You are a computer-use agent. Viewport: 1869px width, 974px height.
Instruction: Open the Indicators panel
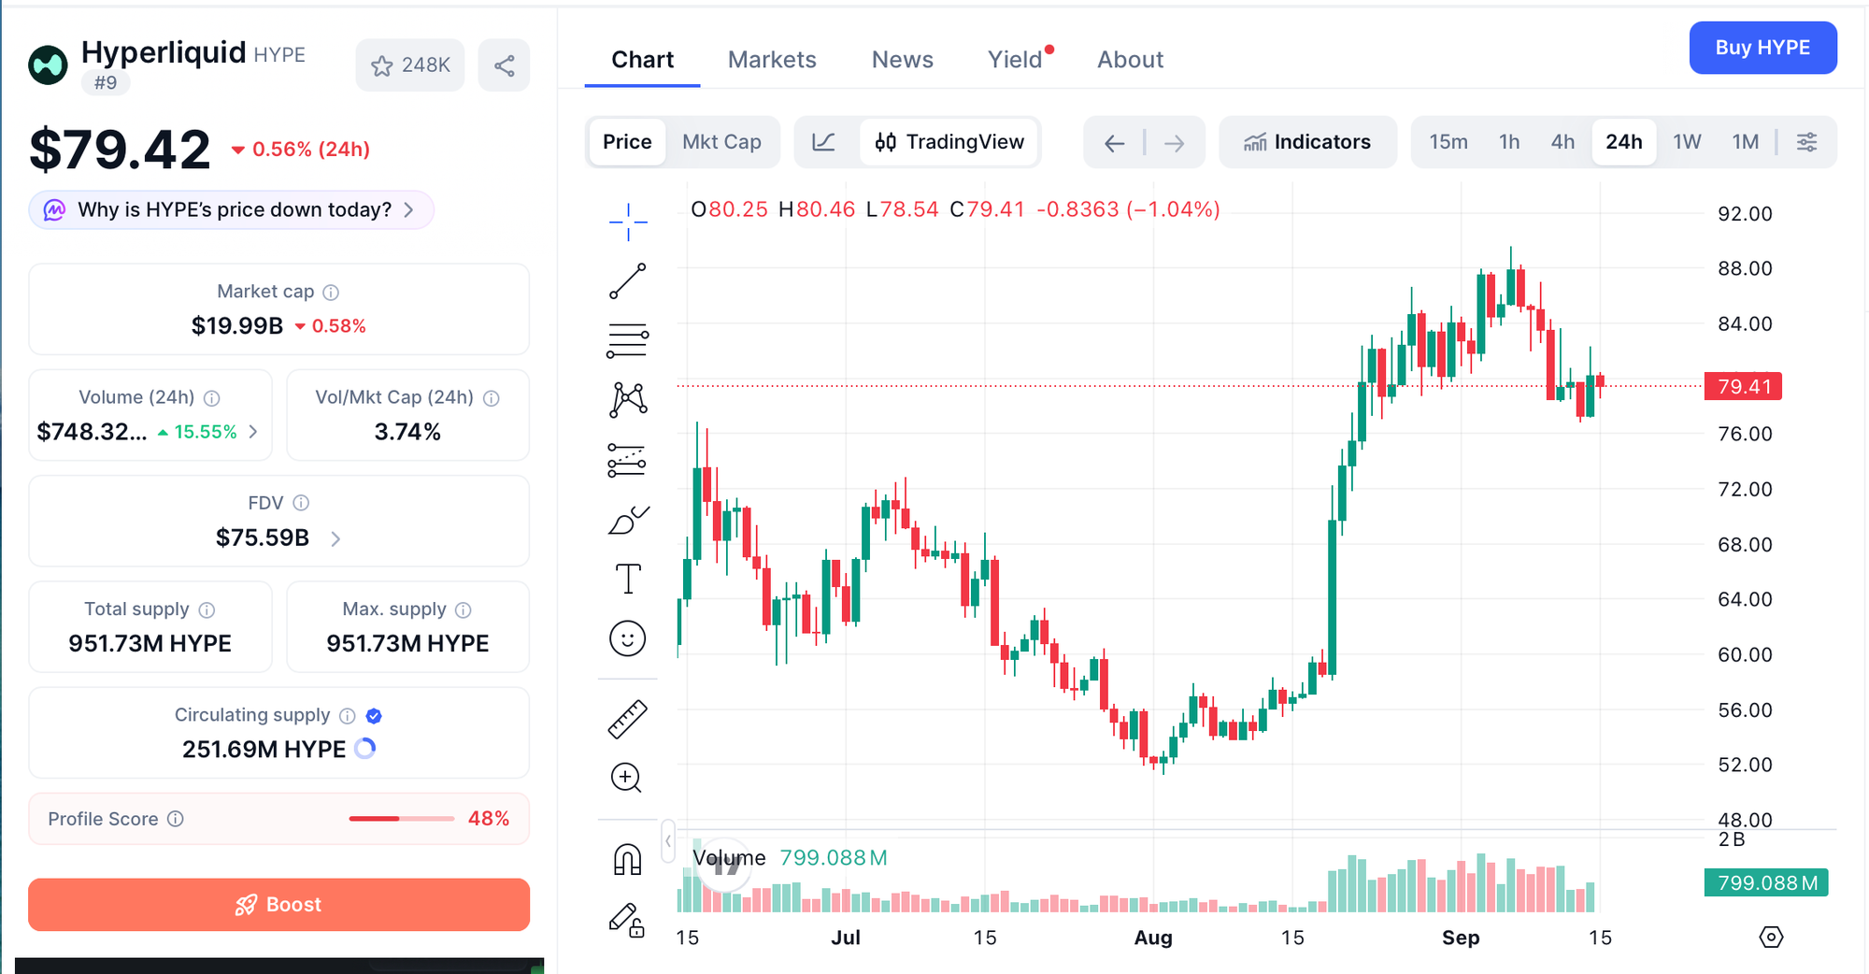1307,142
